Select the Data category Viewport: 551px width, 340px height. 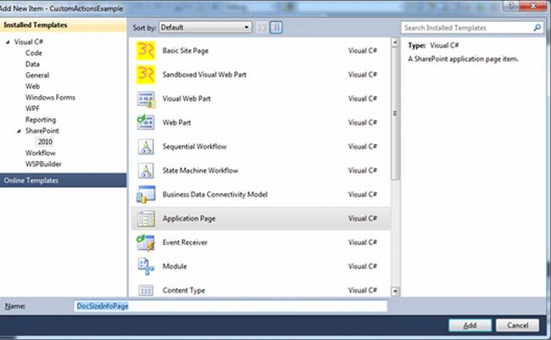pos(32,64)
